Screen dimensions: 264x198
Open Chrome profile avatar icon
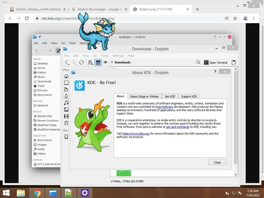tap(245, 18)
